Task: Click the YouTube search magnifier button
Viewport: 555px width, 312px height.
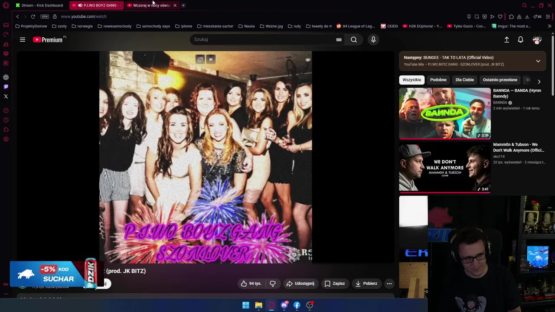Action: 354,39
